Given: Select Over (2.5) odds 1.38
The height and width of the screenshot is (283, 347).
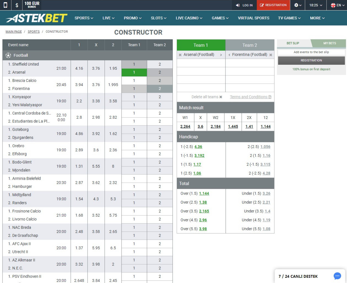Looking at the screenshot, I should (203, 202).
